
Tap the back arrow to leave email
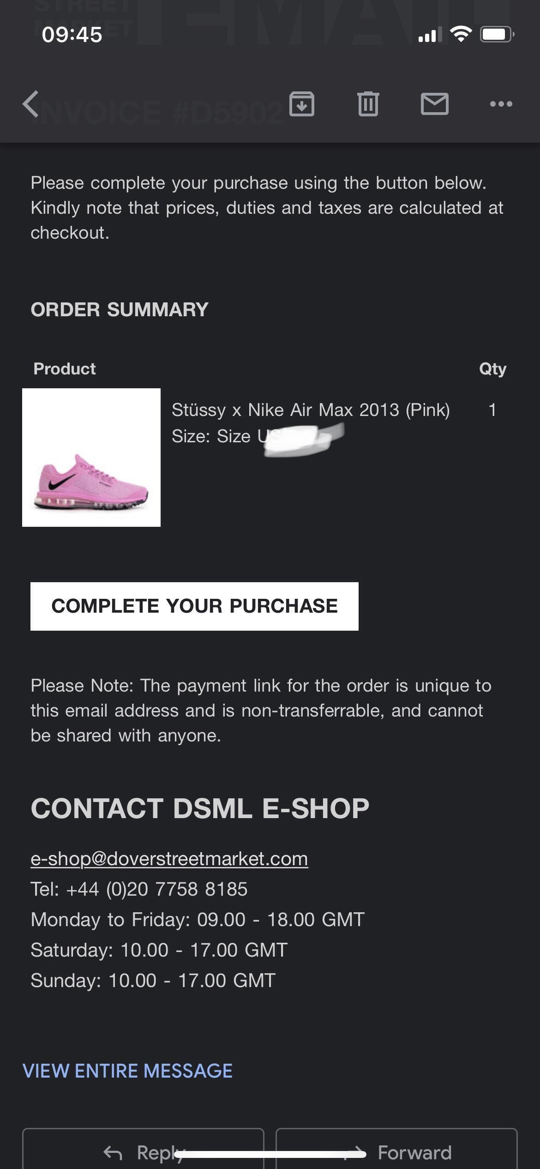pos(31,104)
